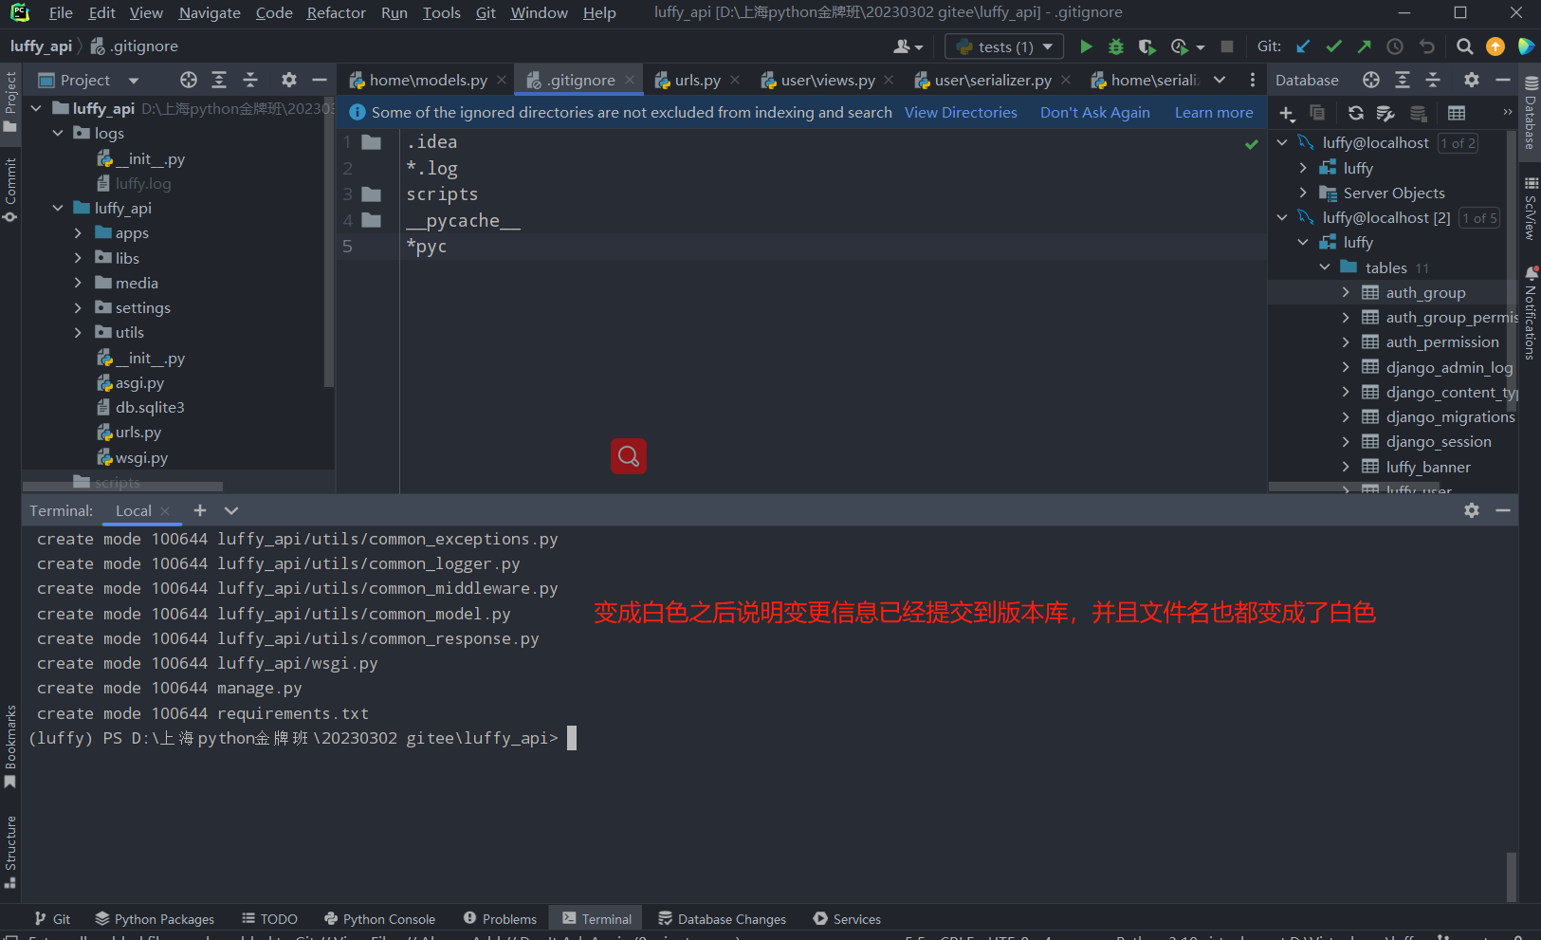This screenshot has height=940, width=1541.
Task: Open Search Everywhere magnifier
Action: point(1464,46)
